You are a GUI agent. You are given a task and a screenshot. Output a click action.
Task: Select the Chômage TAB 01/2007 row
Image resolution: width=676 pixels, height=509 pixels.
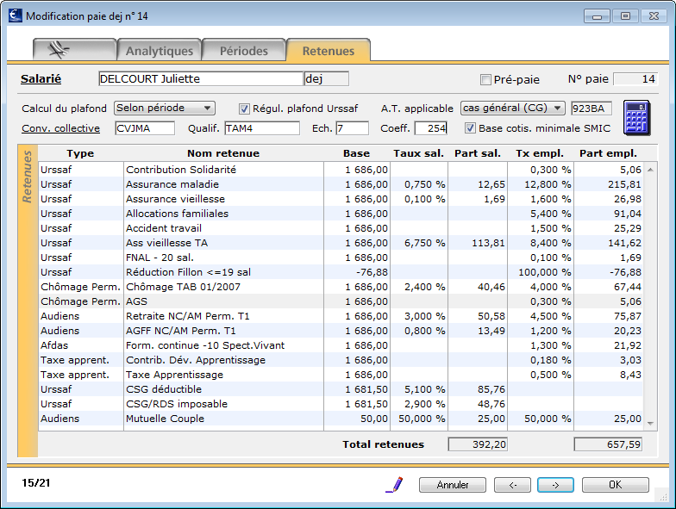341,287
